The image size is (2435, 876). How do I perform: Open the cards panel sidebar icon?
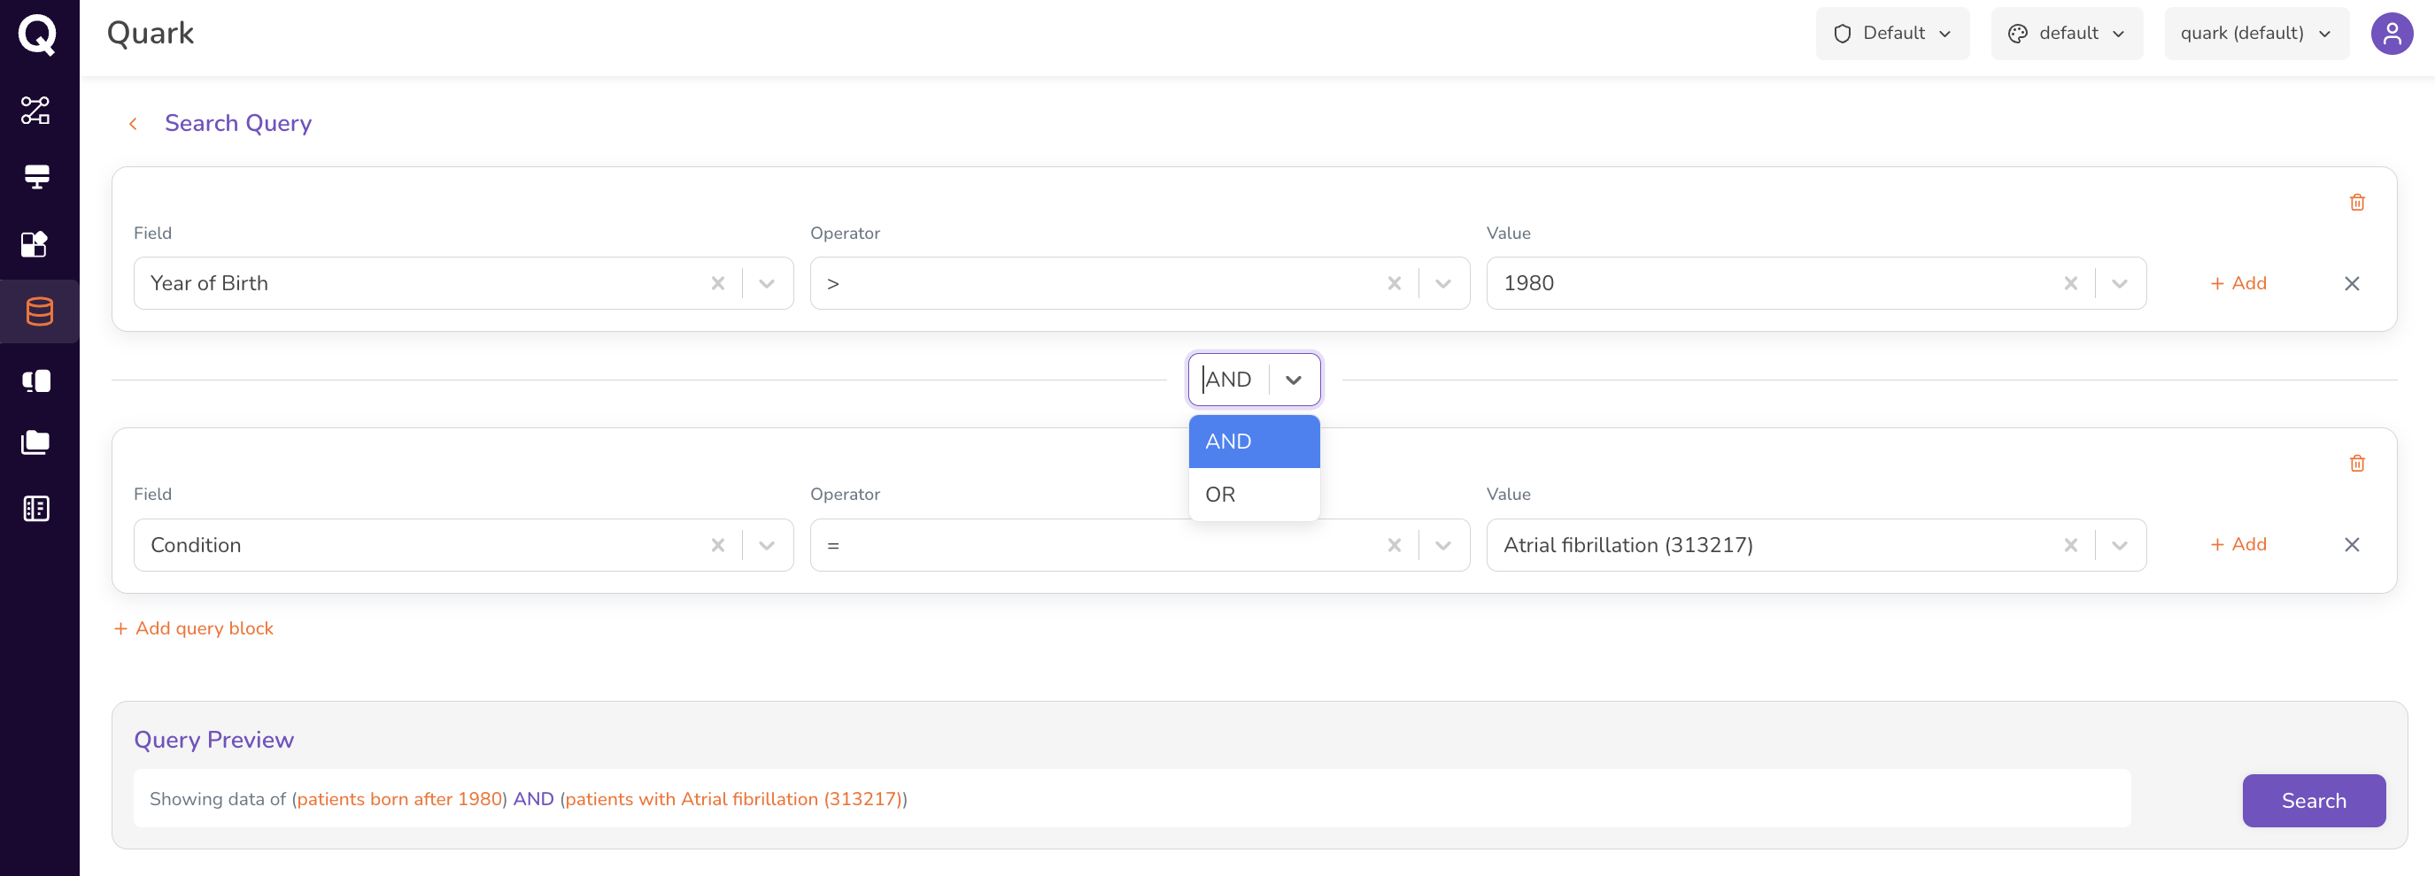(36, 380)
